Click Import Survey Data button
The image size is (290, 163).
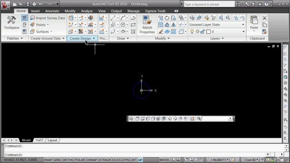48,18
